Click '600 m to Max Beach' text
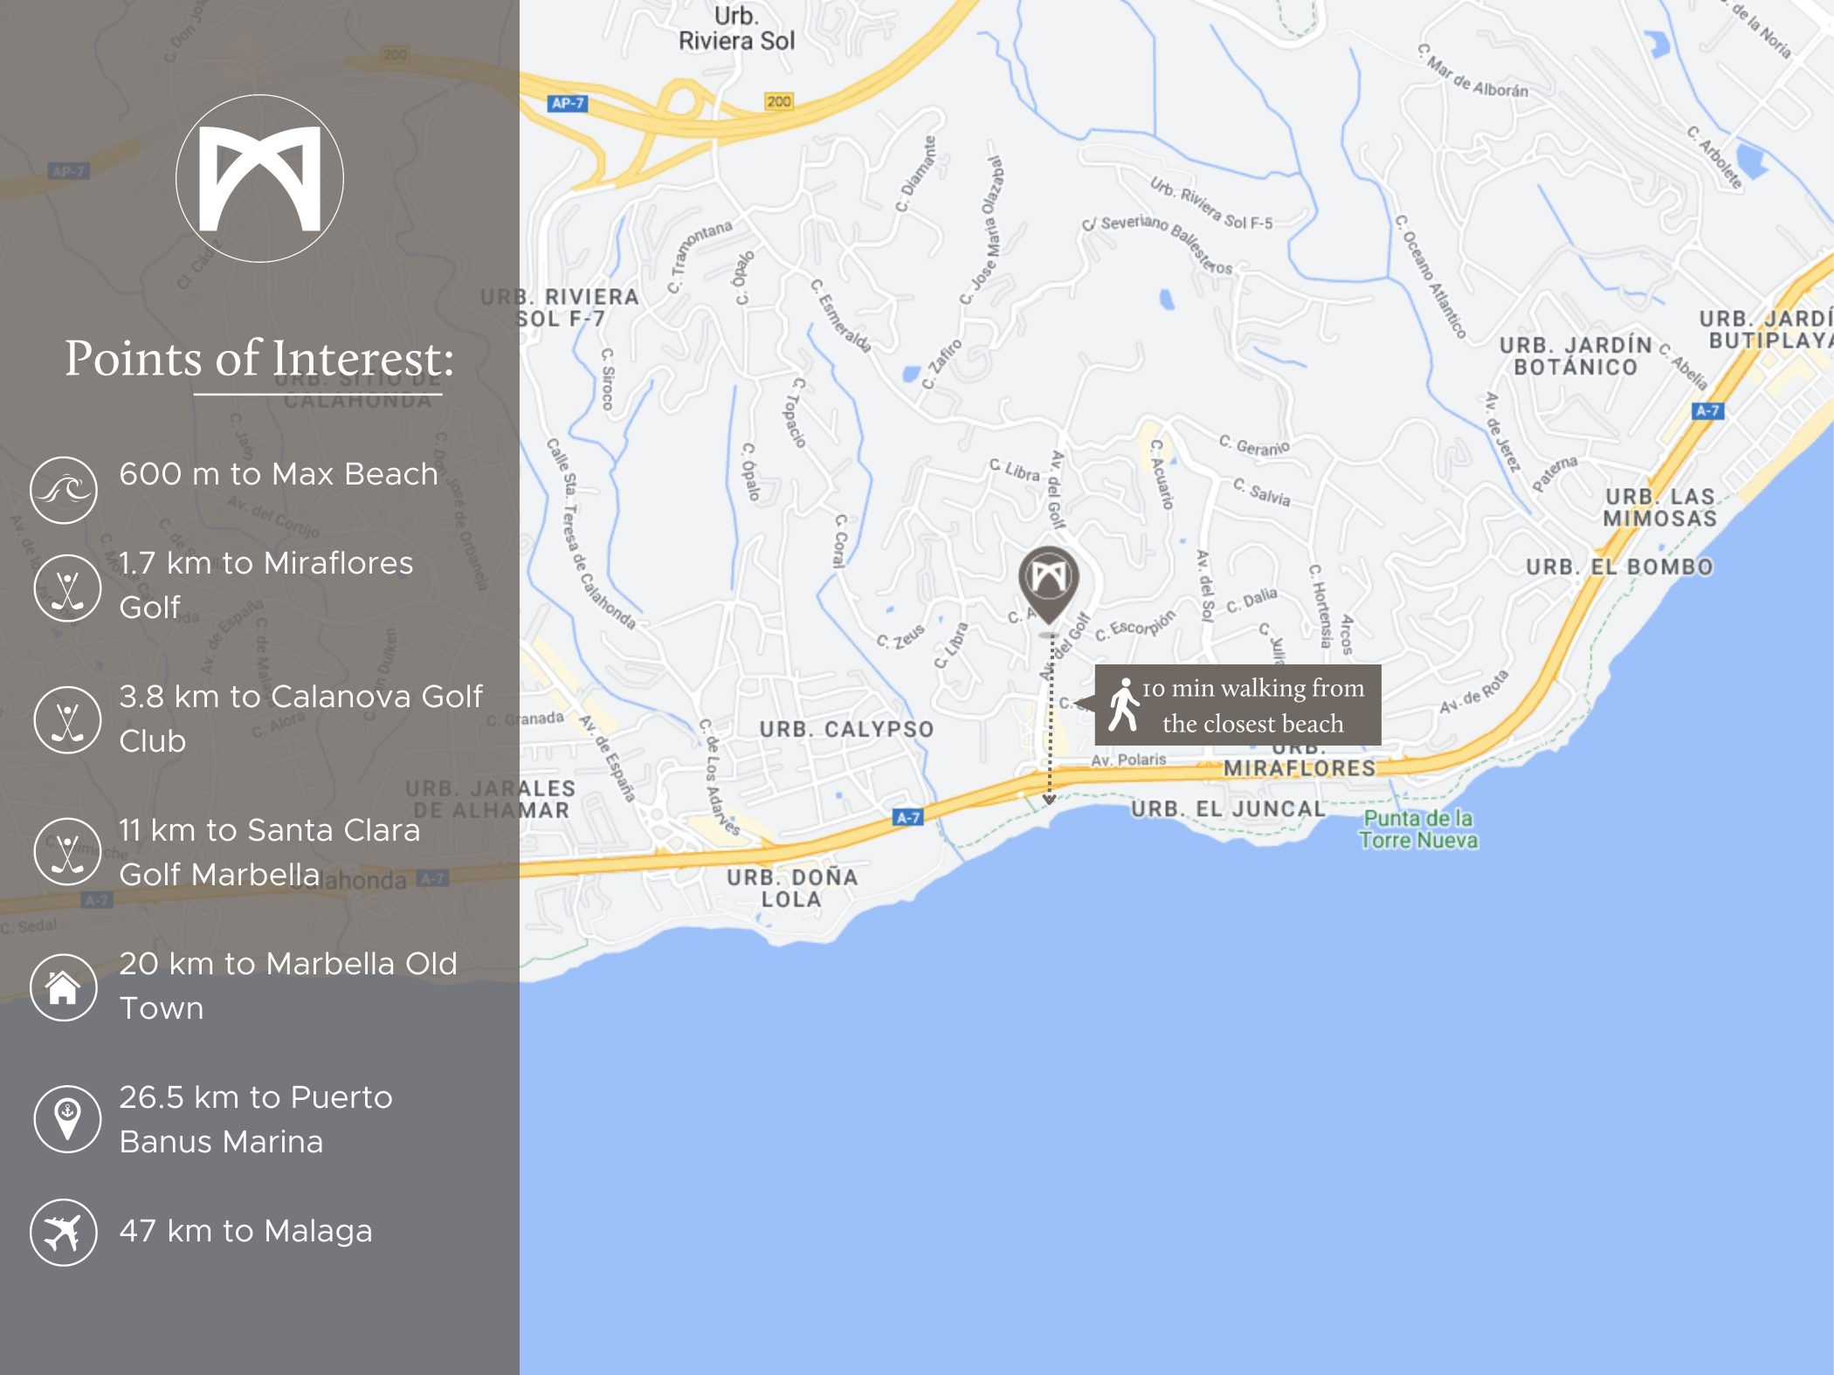The image size is (1834, 1375). coord(278,474)
